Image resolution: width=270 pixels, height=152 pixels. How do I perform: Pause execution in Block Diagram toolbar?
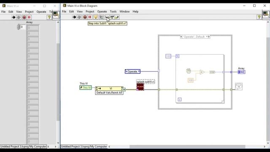[90, 17]
